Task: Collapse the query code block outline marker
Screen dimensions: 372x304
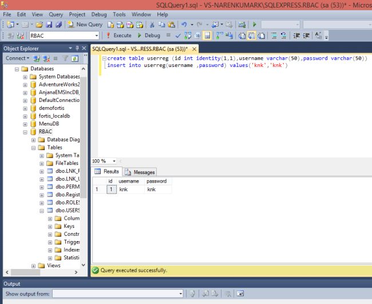Action: [x=104, y=58]
